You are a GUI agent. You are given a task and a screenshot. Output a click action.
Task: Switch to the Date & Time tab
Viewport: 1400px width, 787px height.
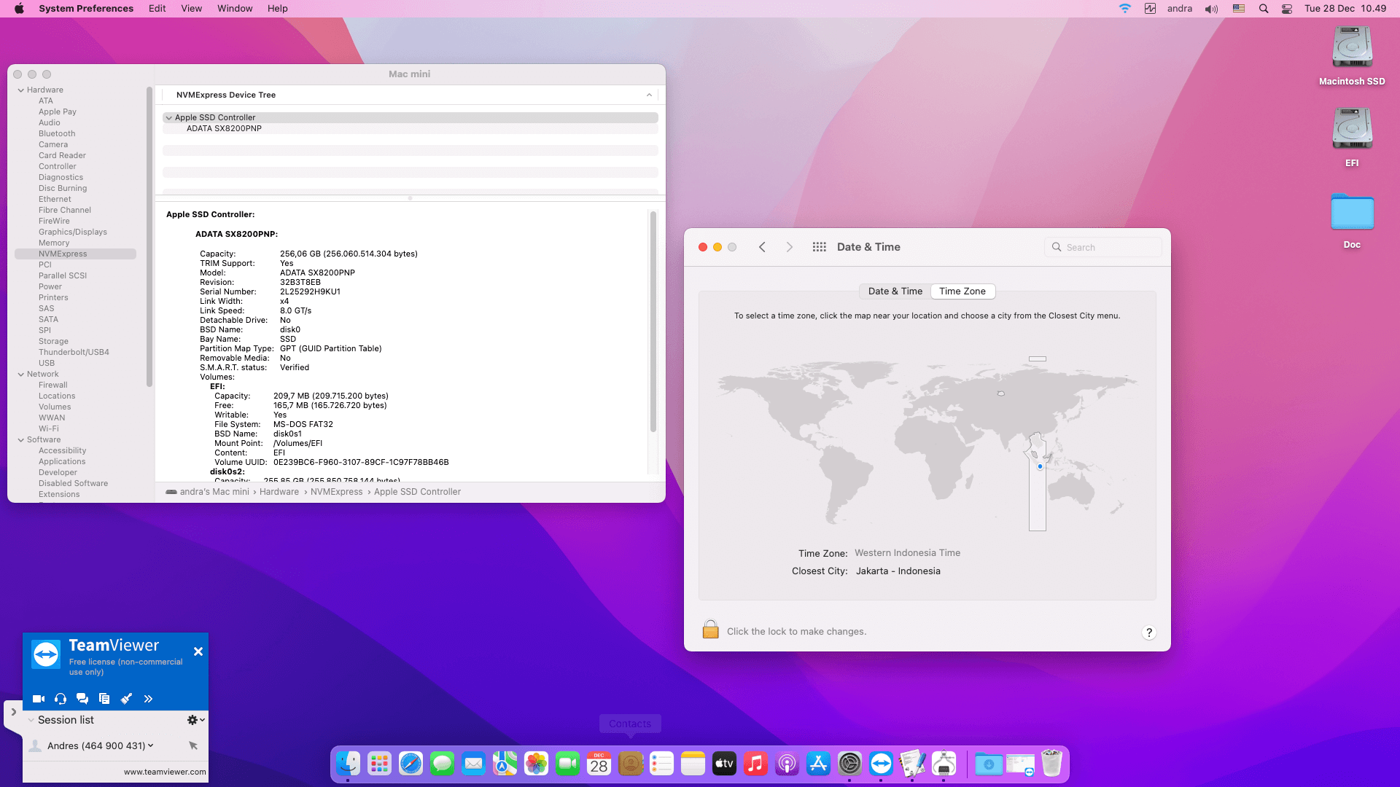(895, 291)
